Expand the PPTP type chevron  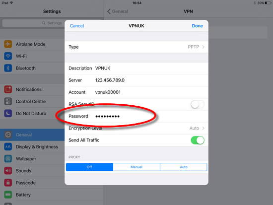203,47
